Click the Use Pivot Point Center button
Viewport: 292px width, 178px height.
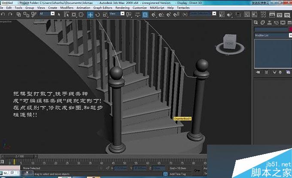click(x=129, y=15)
